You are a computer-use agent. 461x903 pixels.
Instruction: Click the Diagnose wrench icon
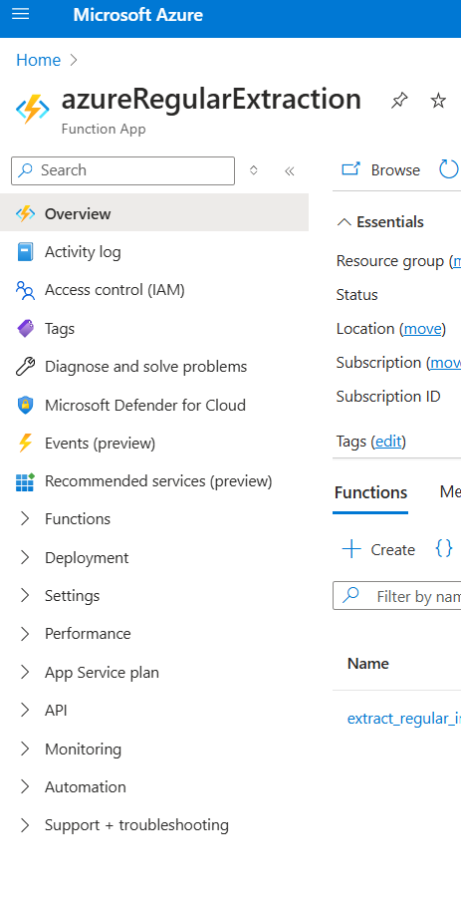[x=25, y=367]
